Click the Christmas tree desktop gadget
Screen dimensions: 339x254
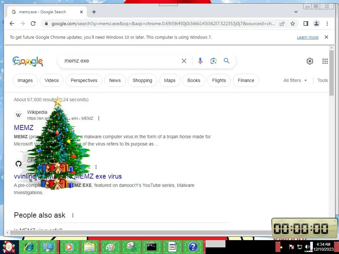pyautogui.click(x=58, y=144)
